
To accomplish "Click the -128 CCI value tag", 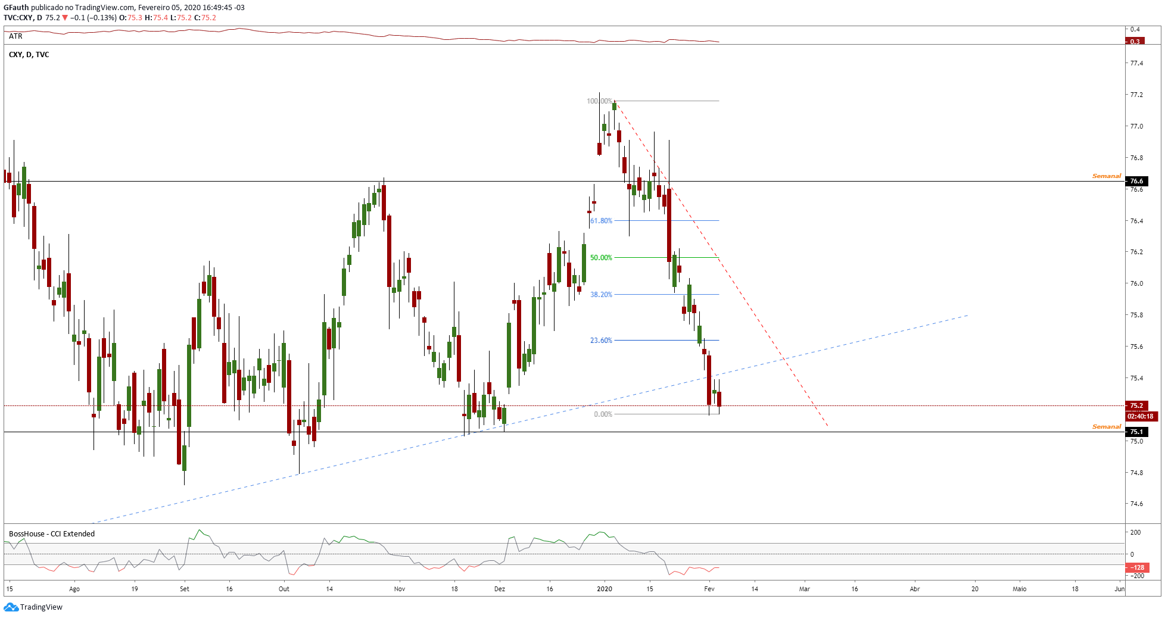I will pos(1137,568).
